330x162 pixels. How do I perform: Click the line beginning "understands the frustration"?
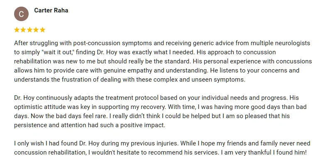pyautogui.click(x=130, y=80)
